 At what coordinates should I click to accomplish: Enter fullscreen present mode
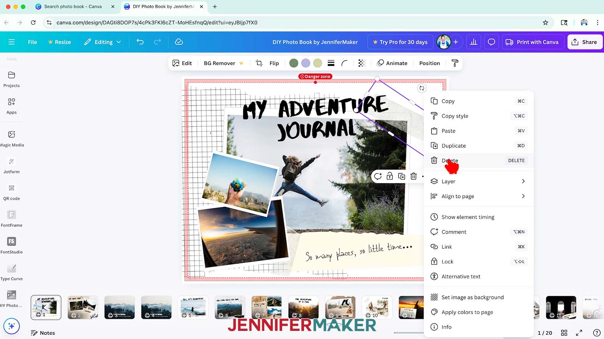(579, 333)
